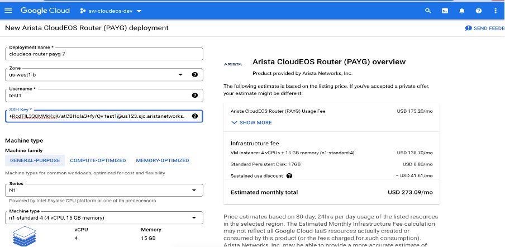The width and height of the screenshot is (505, 247).
Task: Open the search icon in header
Action: [428, 11]
